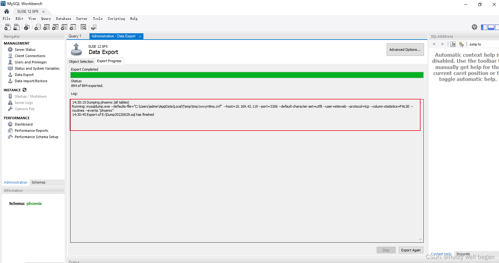Switch to the Query 1 tab
The image size is (499, 263).
(x=75, y=36)
